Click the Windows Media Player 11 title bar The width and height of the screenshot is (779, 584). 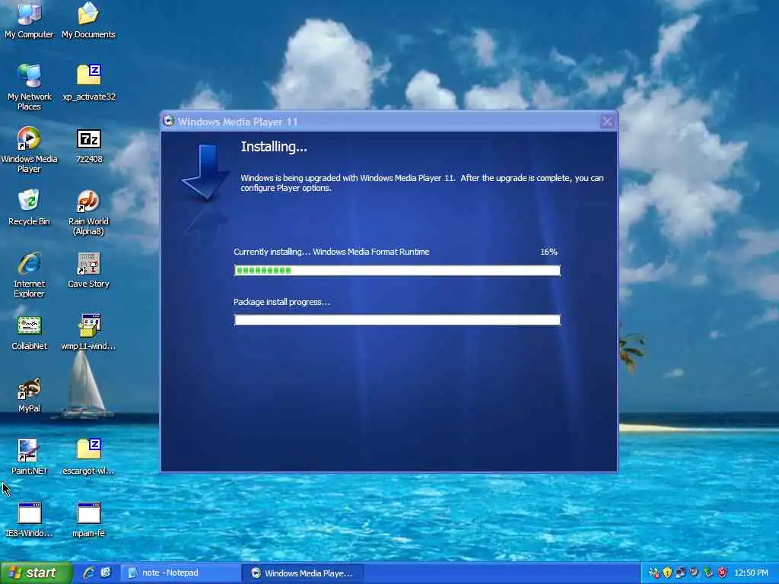[389, 122]
